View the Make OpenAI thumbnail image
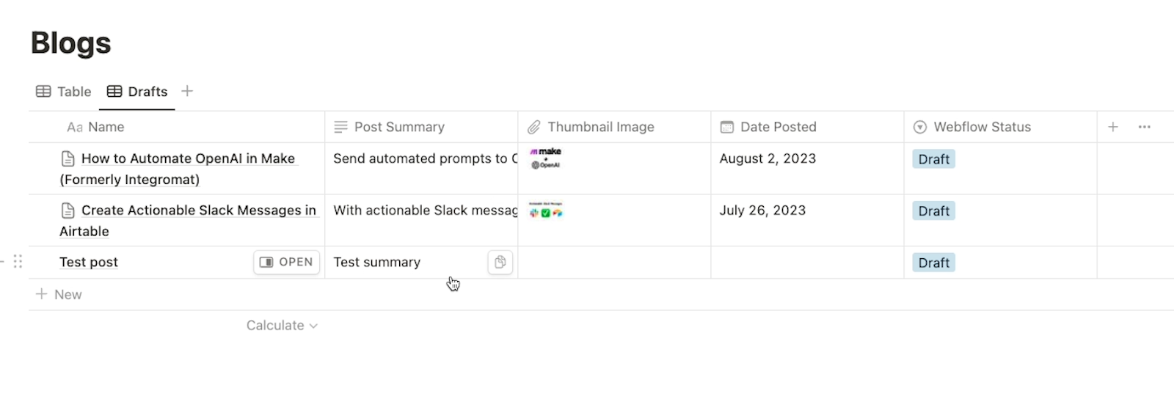Viewport: 1174px width, 413px height. [x=545, y=158]
